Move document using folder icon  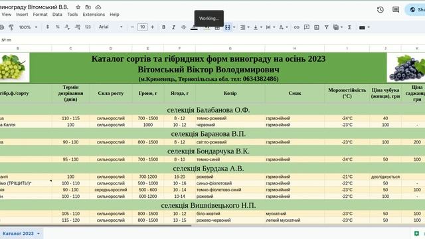88,7
